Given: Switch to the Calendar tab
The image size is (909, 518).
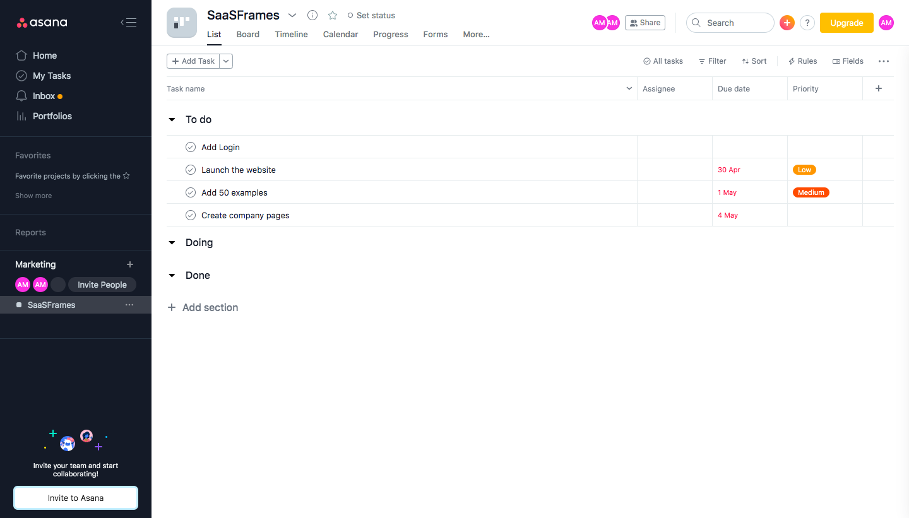Looking at the screenshot, I should click(x=340, y=34).
